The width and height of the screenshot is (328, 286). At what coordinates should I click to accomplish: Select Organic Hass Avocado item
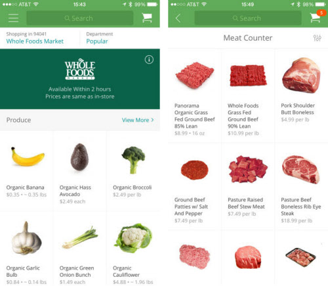80,171
